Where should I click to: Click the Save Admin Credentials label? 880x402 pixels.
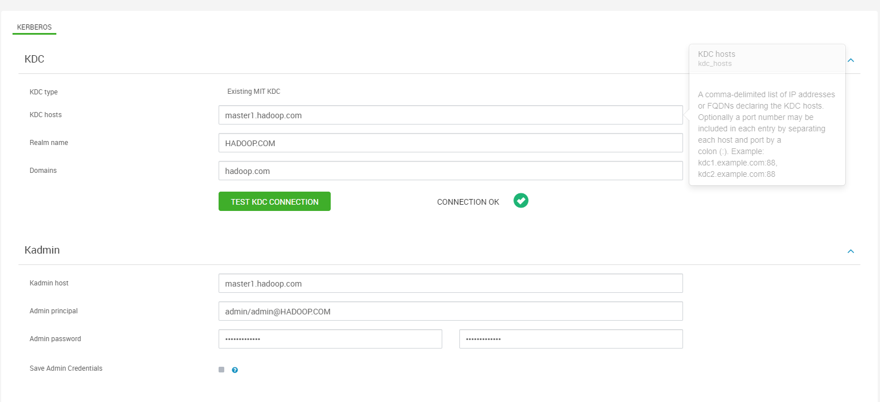66,368
